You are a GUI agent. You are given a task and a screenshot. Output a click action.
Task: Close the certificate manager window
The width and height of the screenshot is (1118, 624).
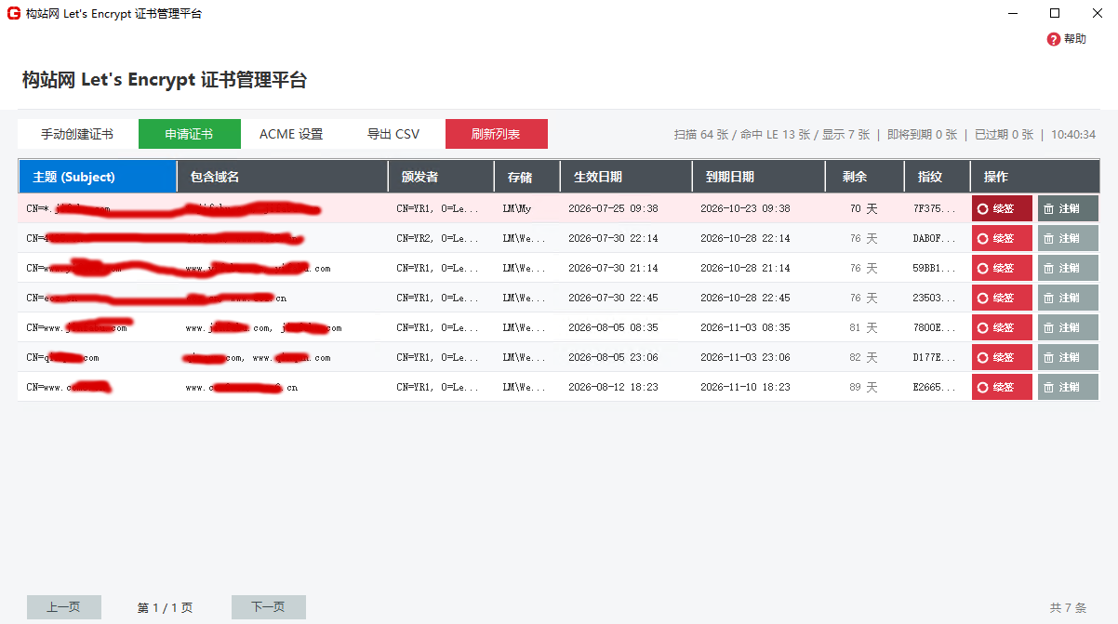(x=1098, y=13)
